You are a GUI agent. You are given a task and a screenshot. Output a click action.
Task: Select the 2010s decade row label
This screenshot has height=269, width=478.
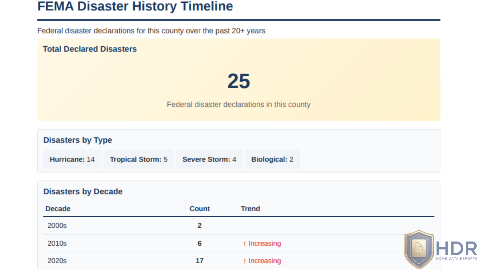click(57, 243)
